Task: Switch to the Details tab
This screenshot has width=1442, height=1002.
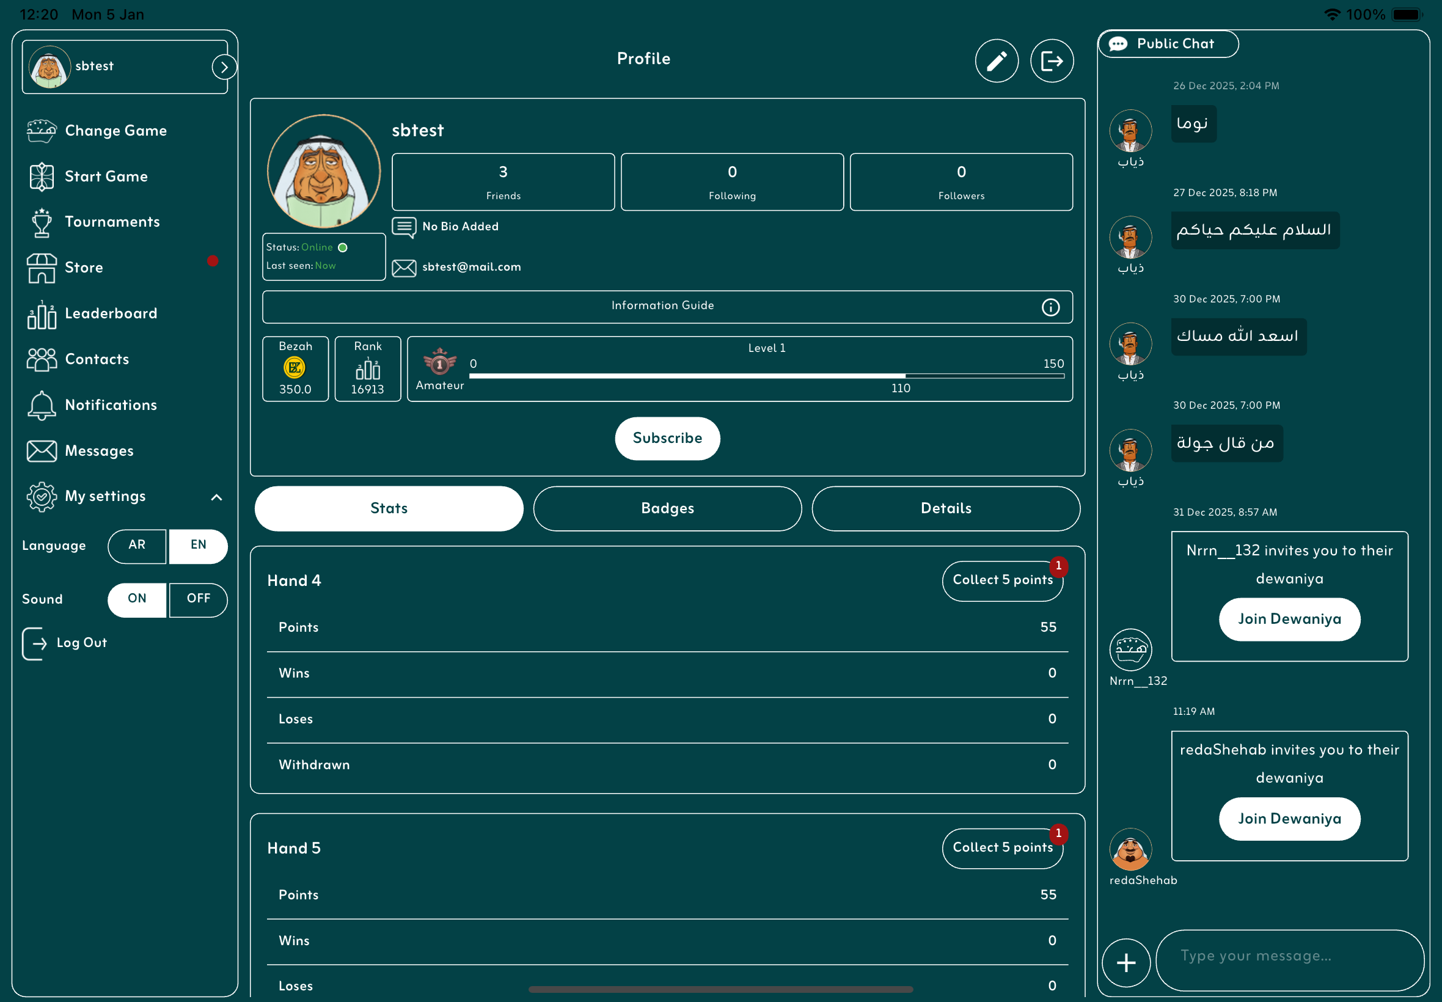Action: [945, 508]
